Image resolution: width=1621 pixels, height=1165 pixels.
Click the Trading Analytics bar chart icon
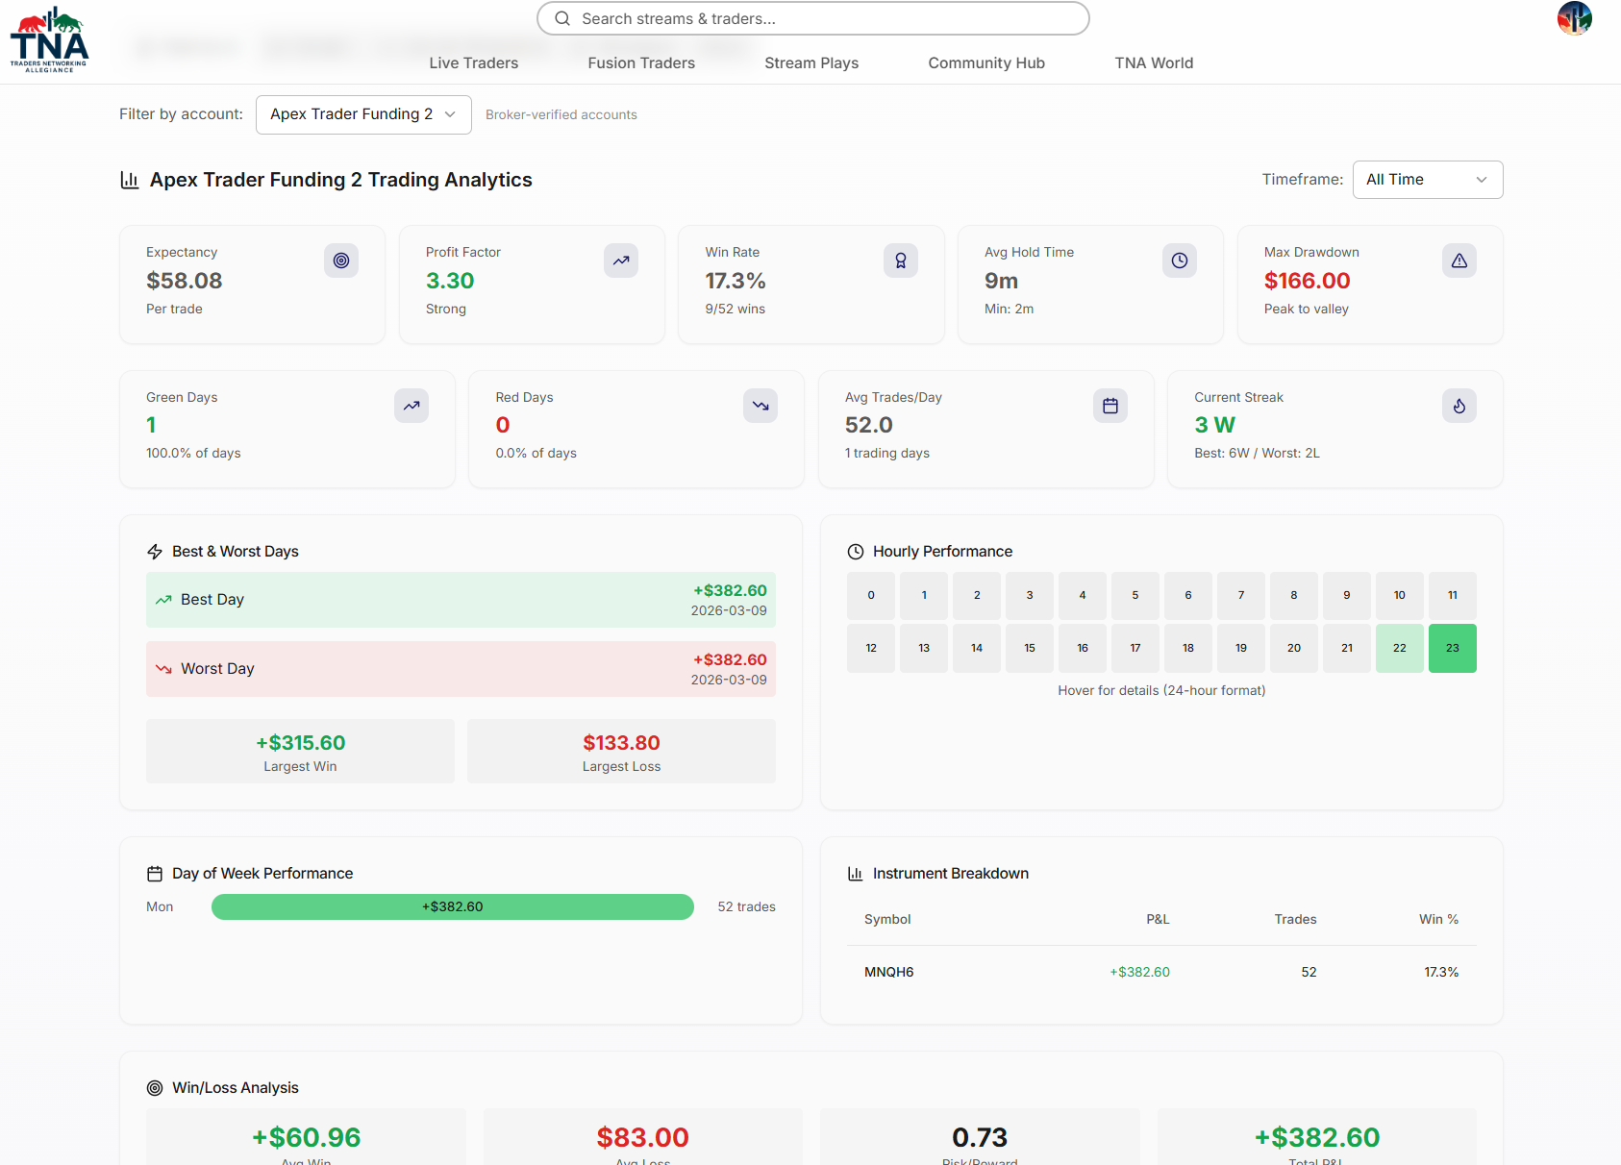pyautogui.click(x=130, y=180)
